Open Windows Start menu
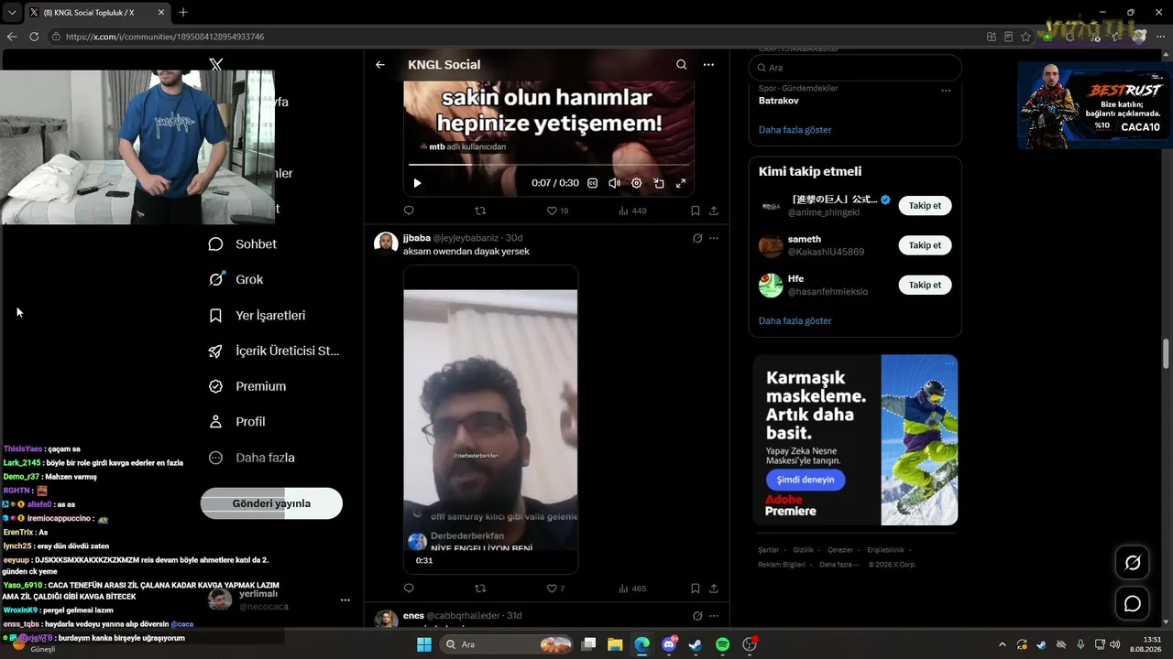 [x=424, y=644]
